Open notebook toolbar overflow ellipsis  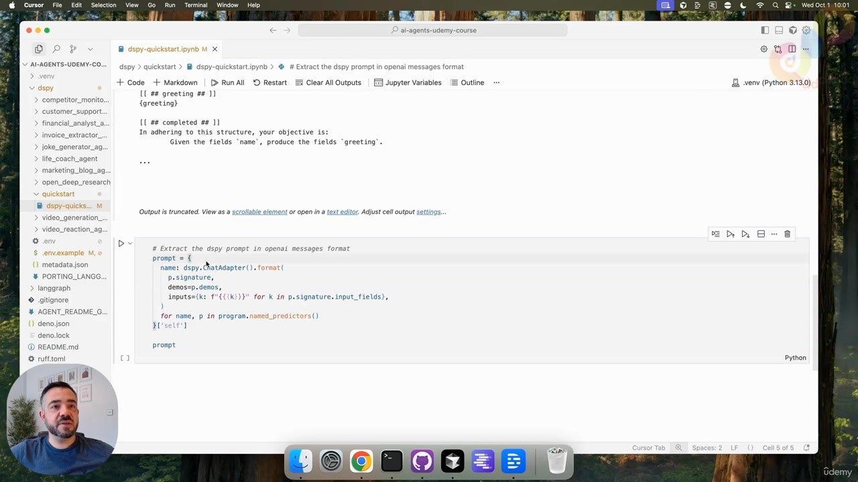click(497, 82)
